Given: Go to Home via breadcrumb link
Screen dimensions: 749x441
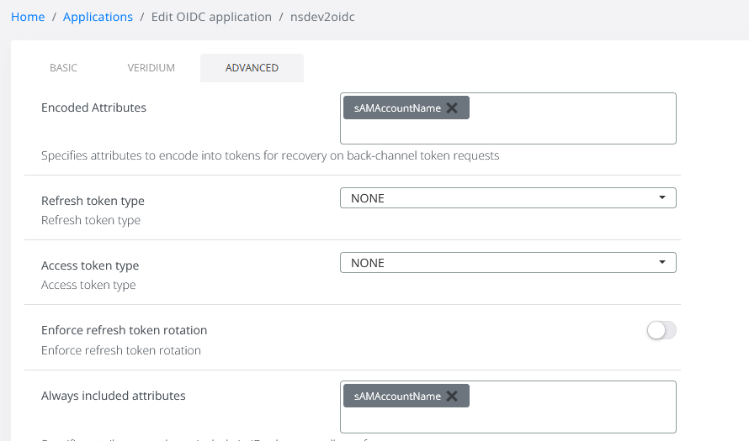Looking at the screenshot, I should click(28, 17).
